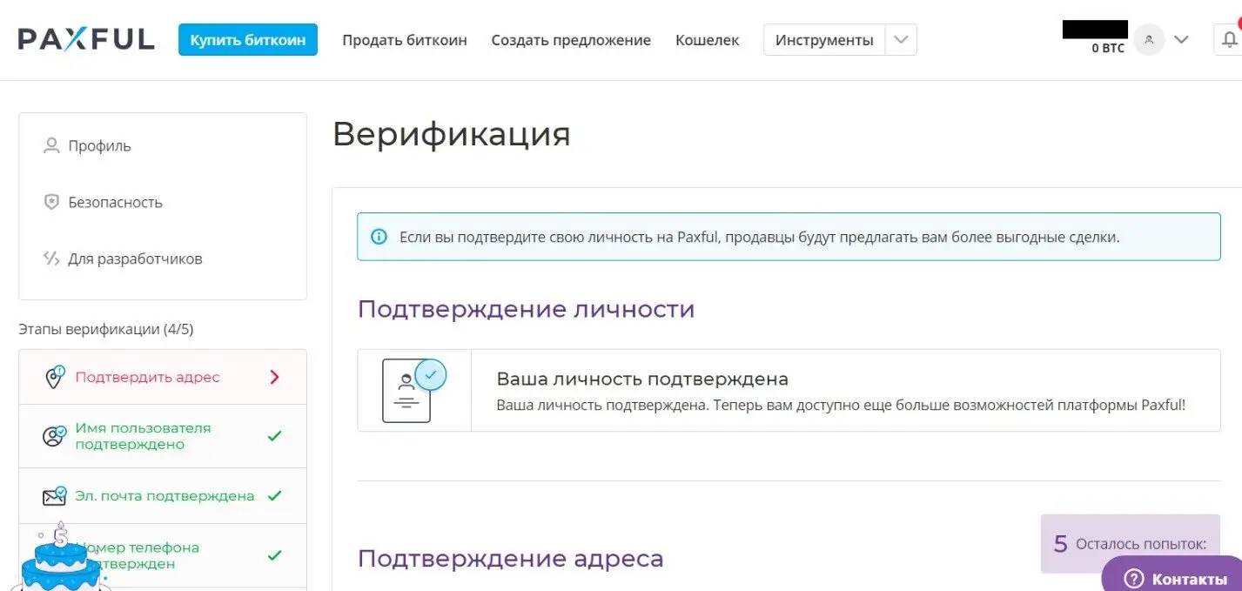Click the Купить биткоин button
This screenshot has height=591, width=1242.
pyautogui.click(x=248, y=40)
